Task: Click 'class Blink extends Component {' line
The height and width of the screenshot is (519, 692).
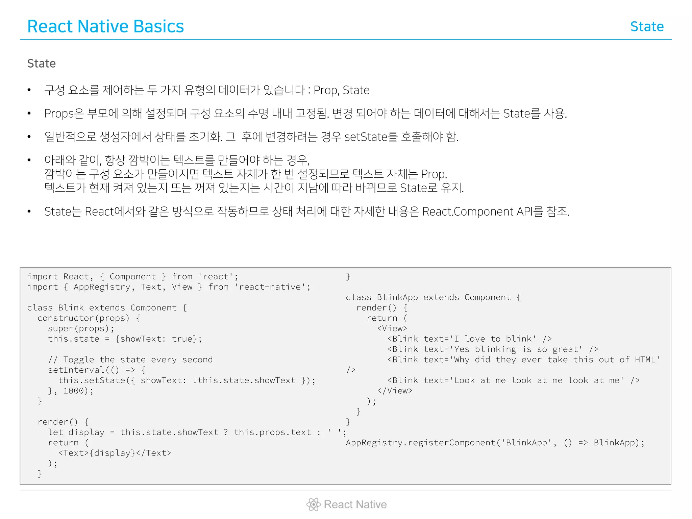Action: click(x=107, y=308)
